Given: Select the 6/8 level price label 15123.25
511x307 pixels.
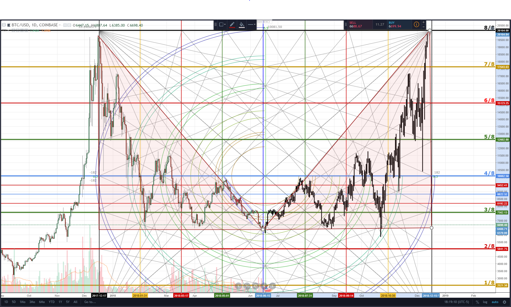Looking at the screenshot, I should click(503, 103).
